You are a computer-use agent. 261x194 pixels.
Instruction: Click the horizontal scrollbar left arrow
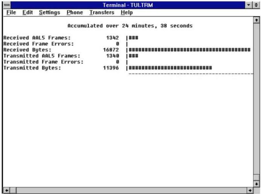point(7,190)
